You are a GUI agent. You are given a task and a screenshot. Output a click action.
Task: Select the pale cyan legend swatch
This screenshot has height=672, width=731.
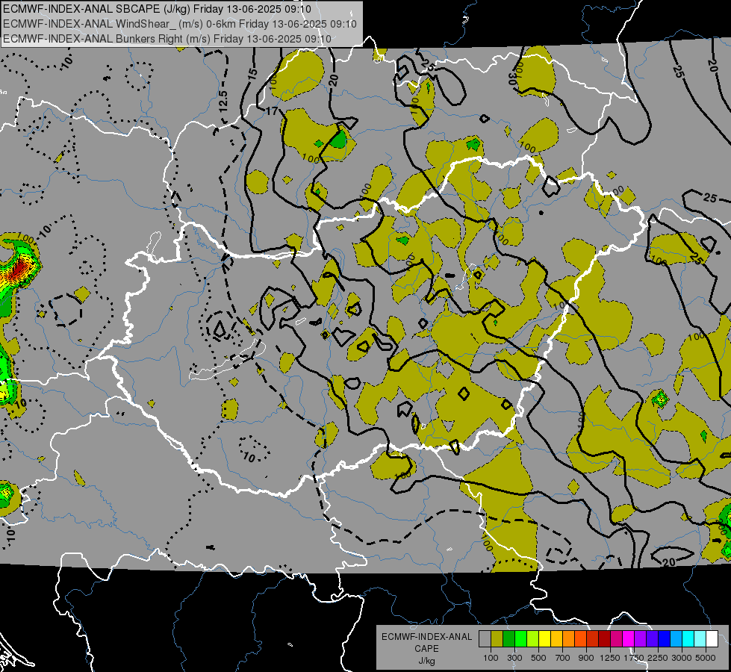(700, 639)
